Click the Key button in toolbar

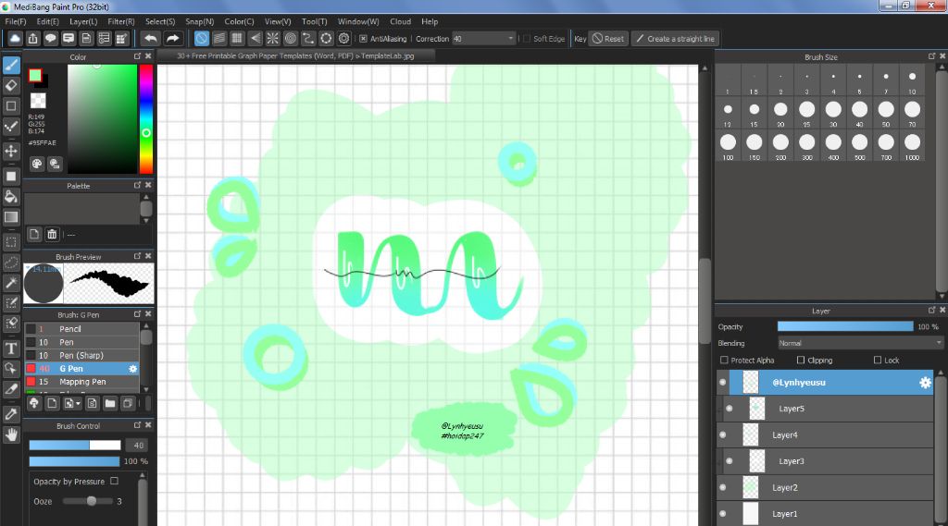(580, 39)
